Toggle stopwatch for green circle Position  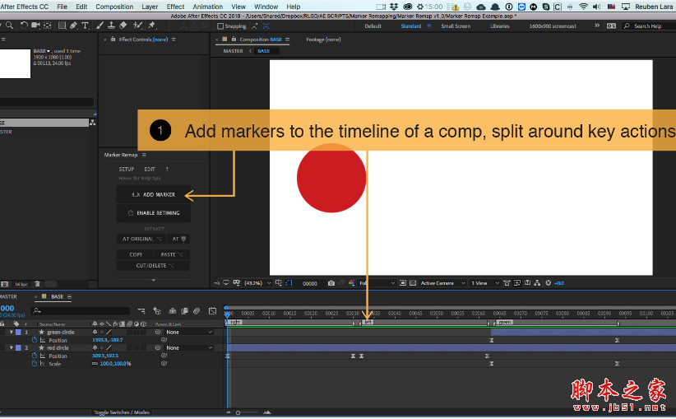35,339
